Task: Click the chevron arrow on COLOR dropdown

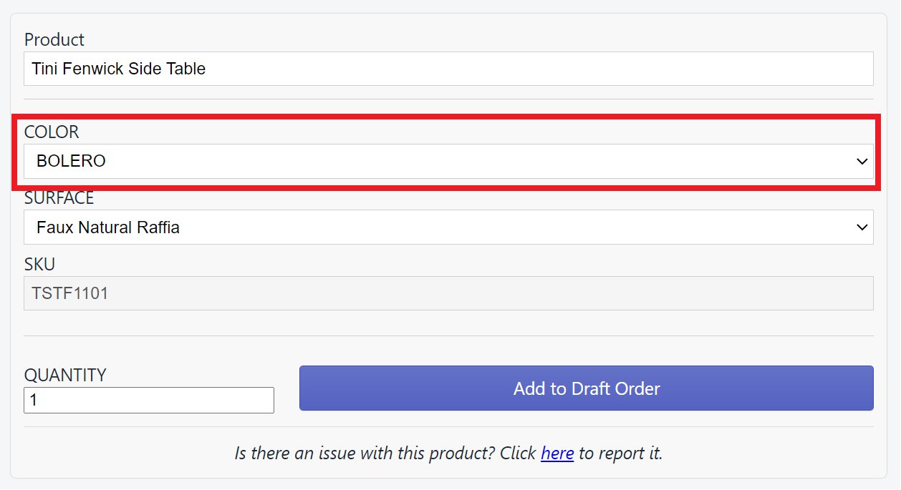Action: 862,162
